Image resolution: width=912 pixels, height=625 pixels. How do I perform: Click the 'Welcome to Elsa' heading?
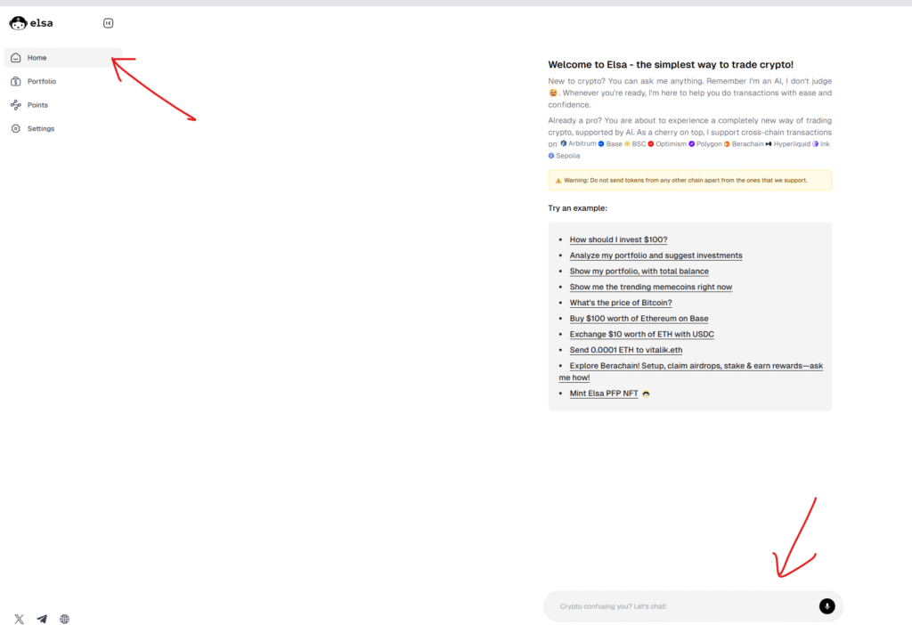point(671,64)
